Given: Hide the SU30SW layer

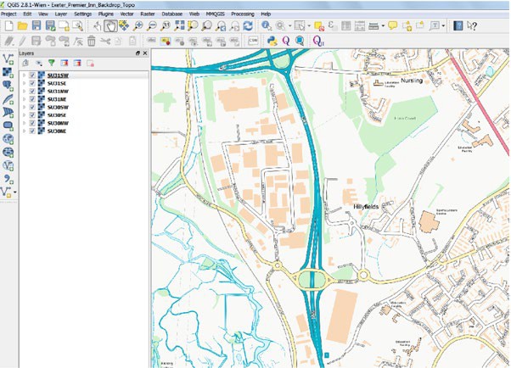Looking at the screenshot, I should (x=32, y=107).
